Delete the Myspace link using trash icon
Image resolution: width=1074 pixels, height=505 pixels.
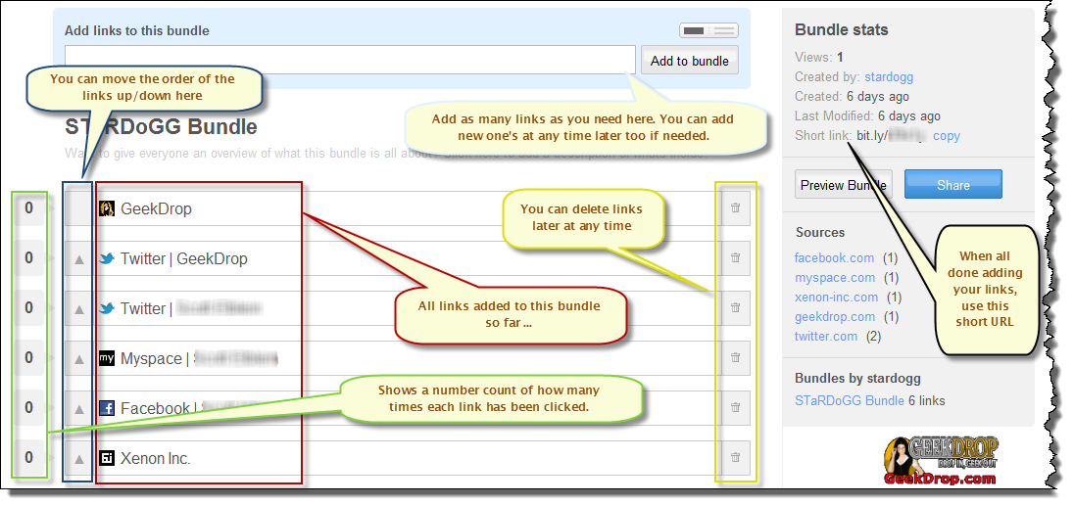(x=735, y=357)
